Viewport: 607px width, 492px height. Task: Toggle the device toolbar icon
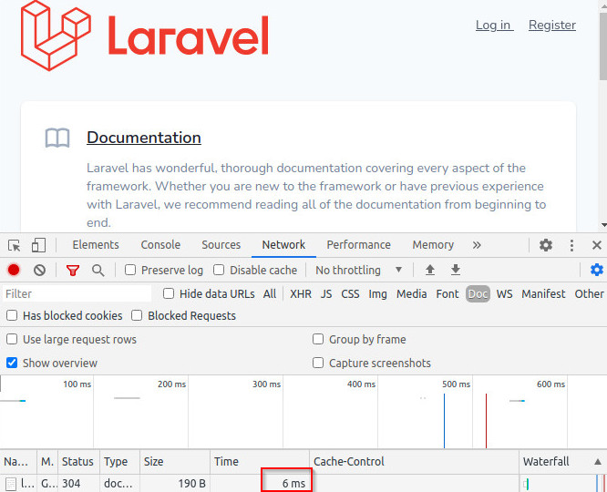[38, 245]
